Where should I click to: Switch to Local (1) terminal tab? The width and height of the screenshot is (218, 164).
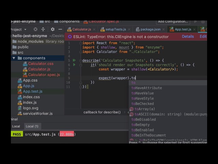coord(32,126)
